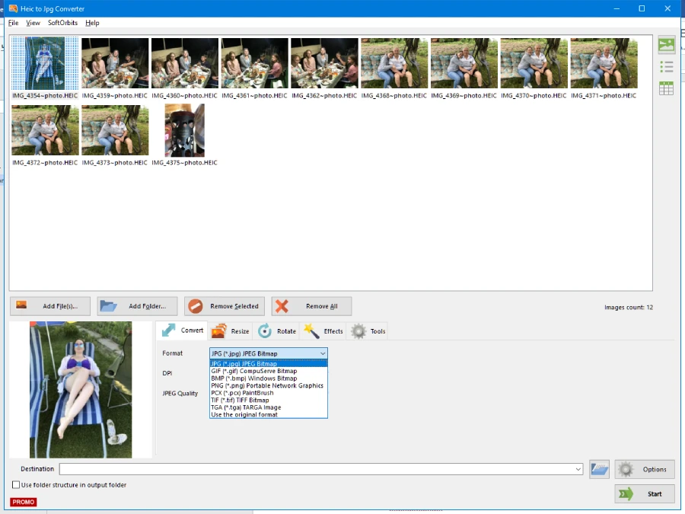Choose PCX PaintBrush format

coord(268,393)
